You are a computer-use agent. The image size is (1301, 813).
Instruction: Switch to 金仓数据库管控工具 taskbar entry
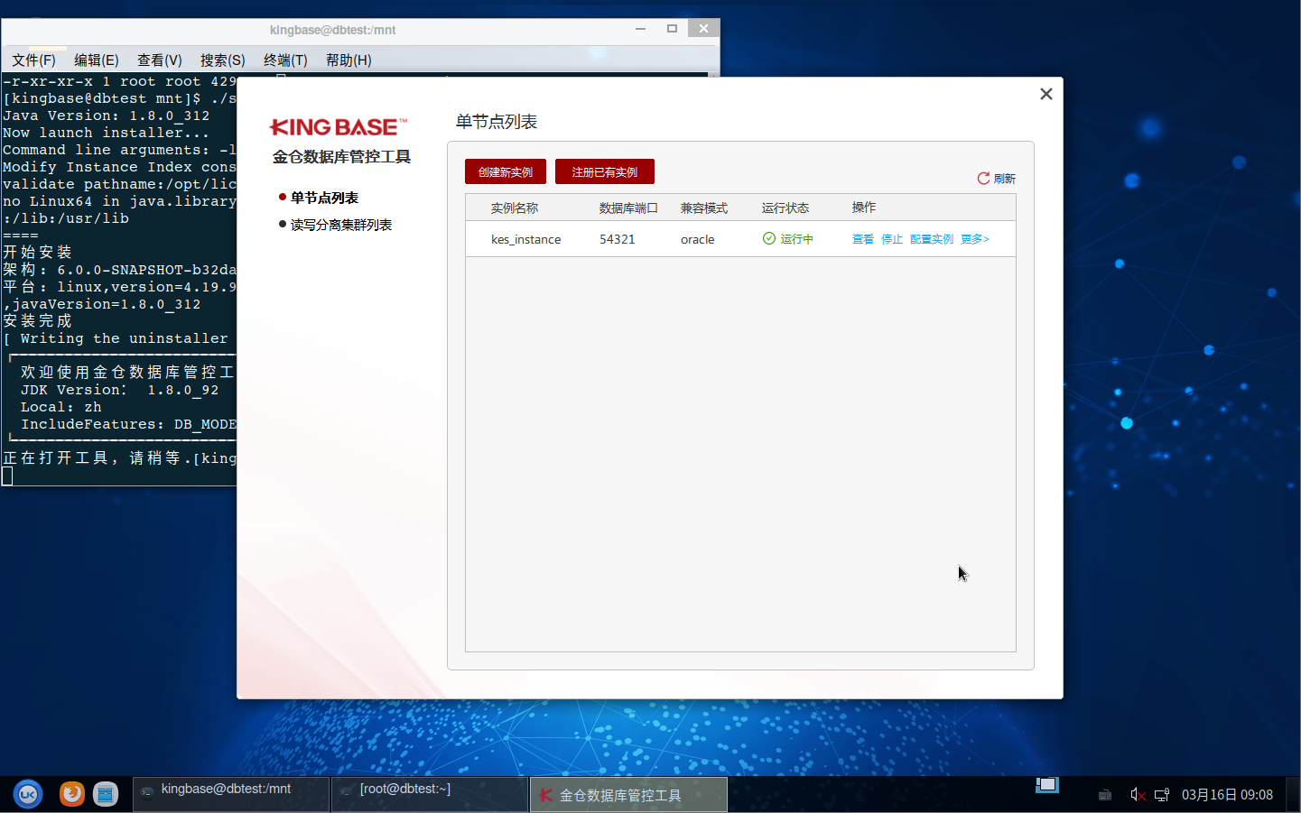[x=628, y=794]
